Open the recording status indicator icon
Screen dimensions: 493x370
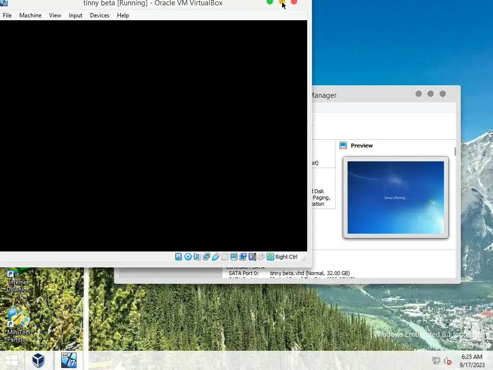click(243, 257)
